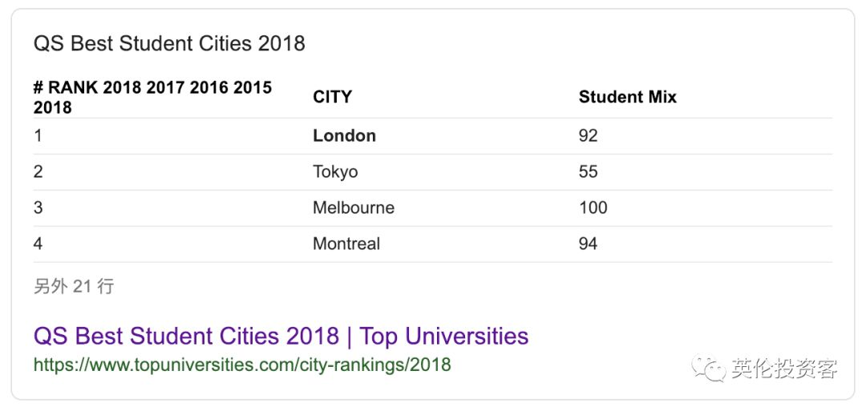Click the 英伦投资客 watermark text
The height and width of the screenshot is (407, 866).
click(784, 369)
